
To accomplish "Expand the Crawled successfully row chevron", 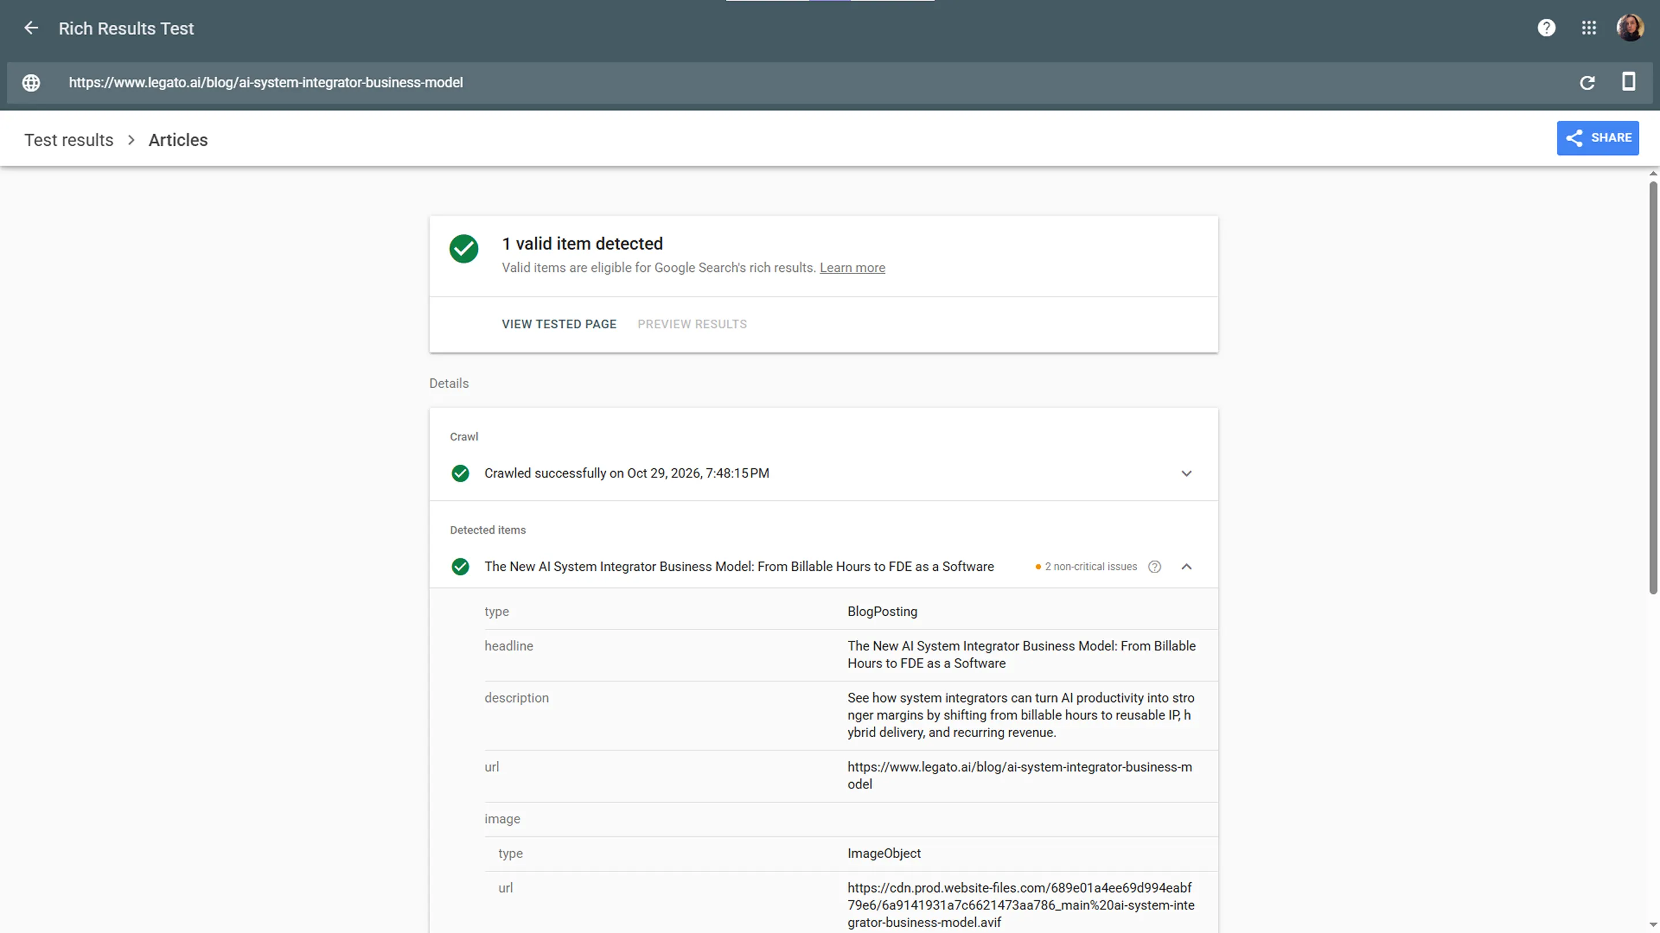I will [1186, 473].
